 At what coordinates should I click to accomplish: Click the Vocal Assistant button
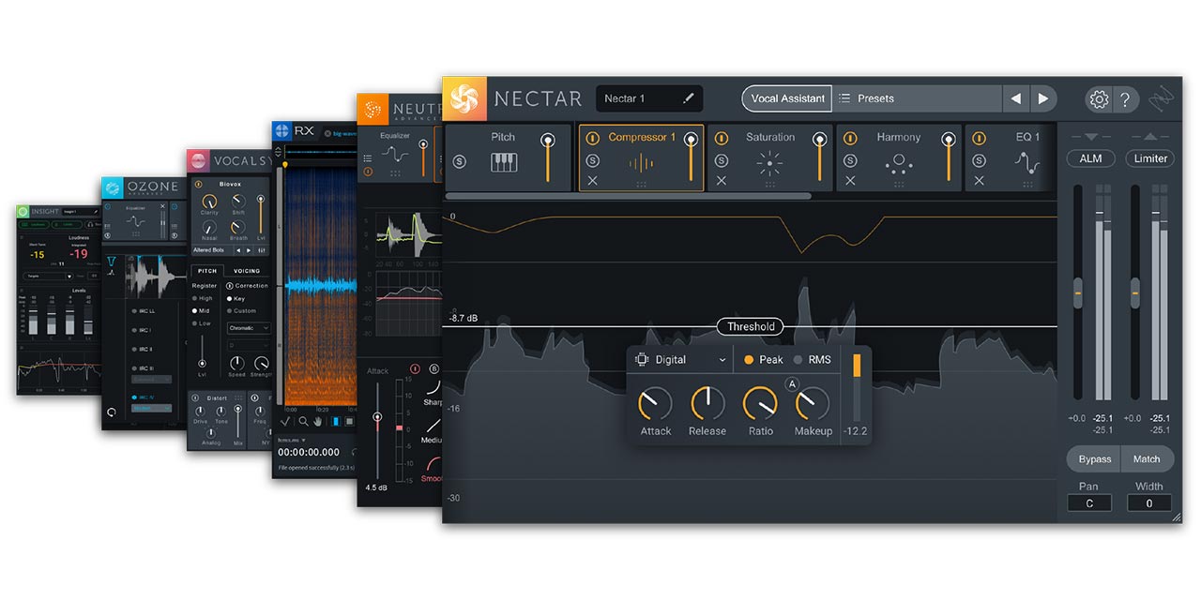787,98
